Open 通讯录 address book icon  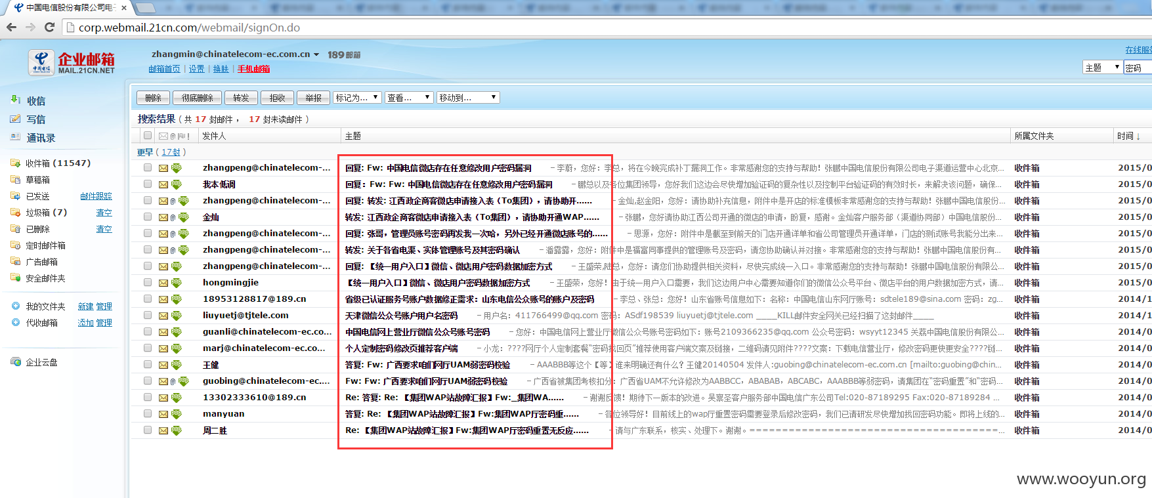(x=16, y=137)
